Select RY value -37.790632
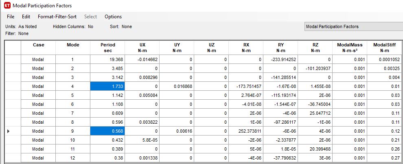 click(x=280, y=158)
